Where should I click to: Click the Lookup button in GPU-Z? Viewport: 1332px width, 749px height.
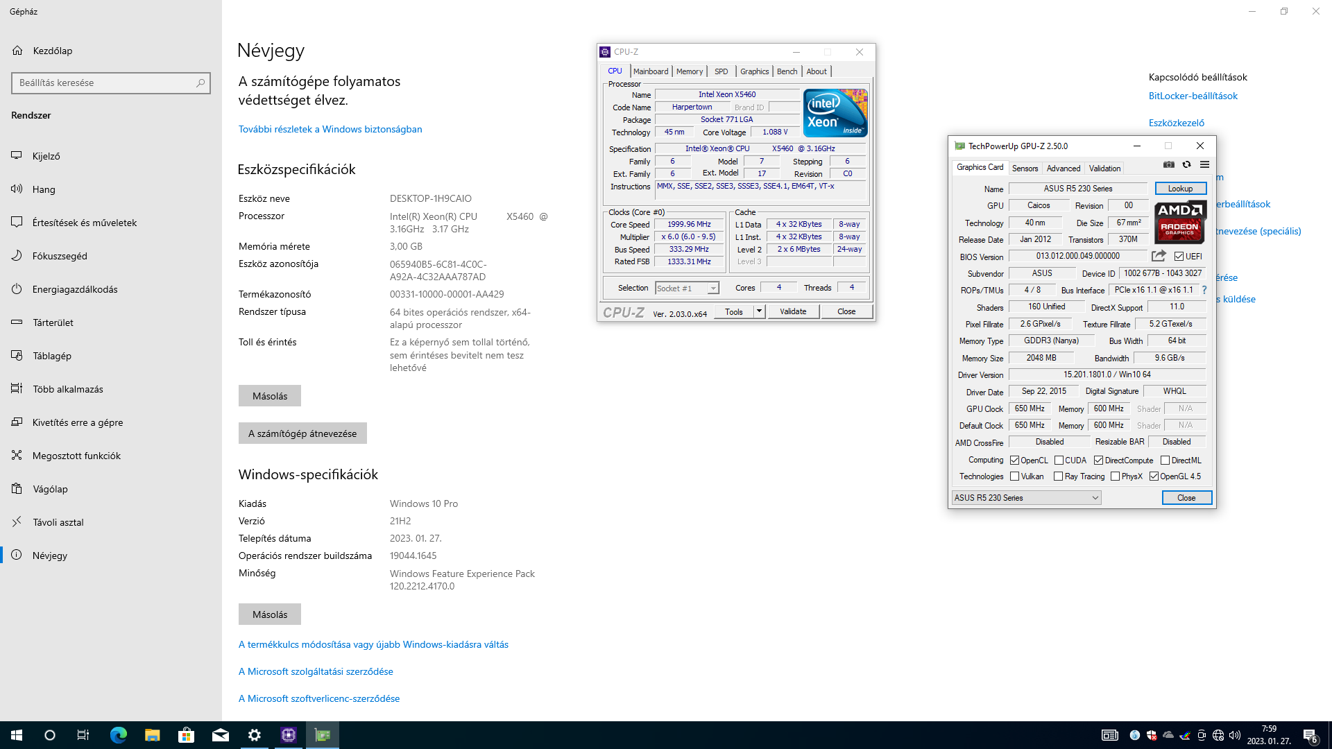point(1180,189)
